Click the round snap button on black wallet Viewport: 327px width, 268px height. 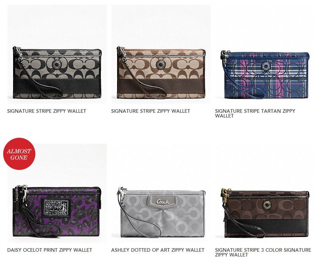point(56,65)
